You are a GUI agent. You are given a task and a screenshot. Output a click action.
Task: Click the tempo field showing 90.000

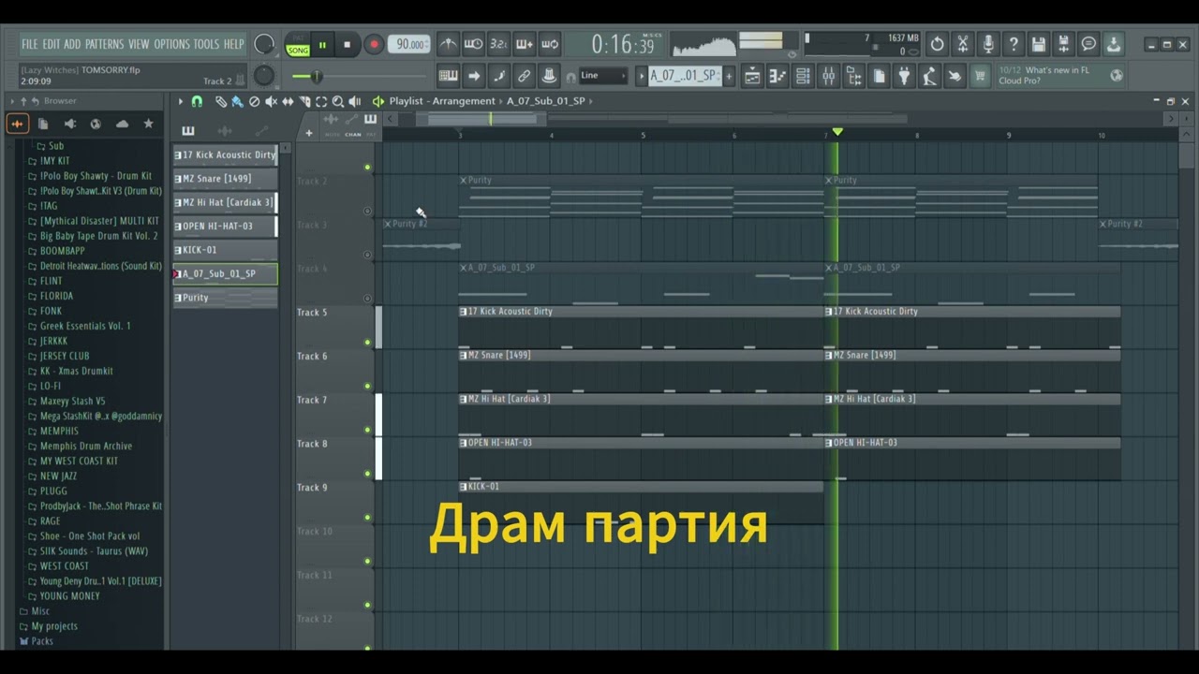(410, 44)
